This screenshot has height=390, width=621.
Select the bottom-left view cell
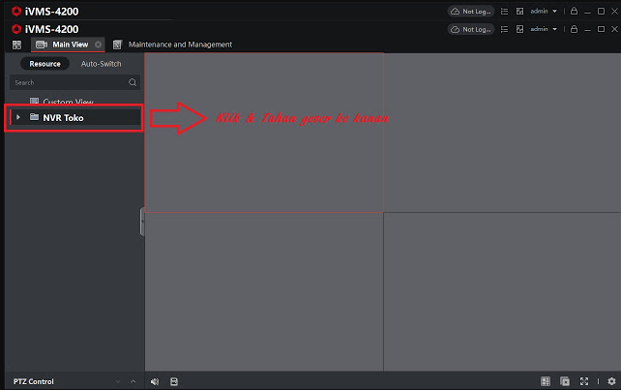264,291
